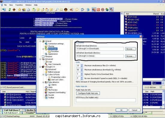165x118 pixels.
Task: Switch to the AbcNet hub tab
Action: point(30,110)
